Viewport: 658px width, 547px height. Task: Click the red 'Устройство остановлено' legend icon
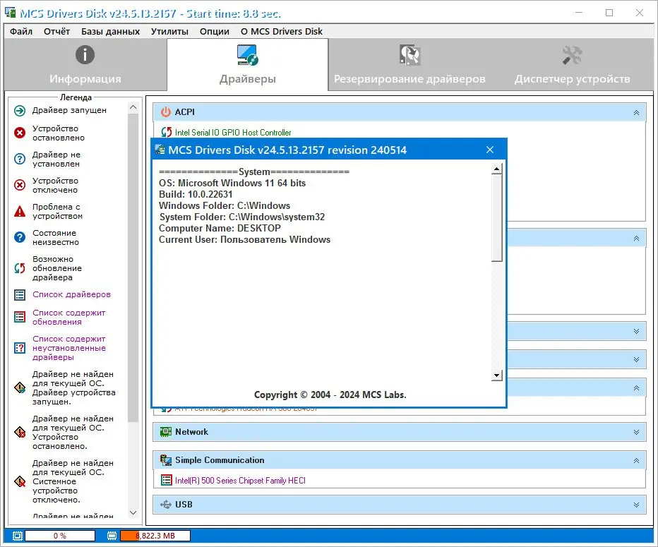[x=20, y=133]
